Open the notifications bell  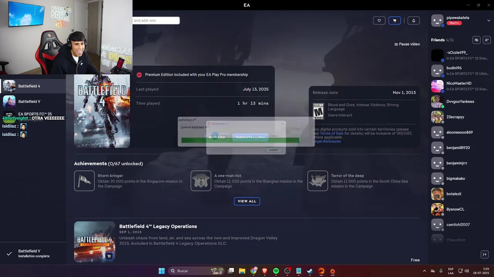pyautogui.click(x=414, y=20)
